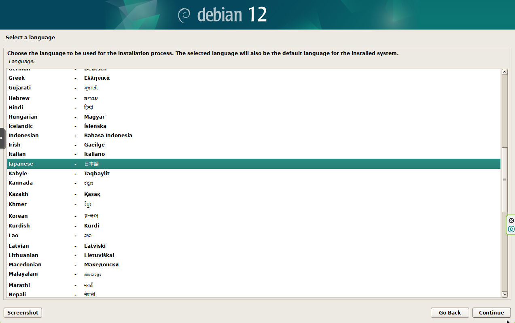This screenshot has width=515, height=323.
Task: Select the Hebrew language option
Action: 19,98
